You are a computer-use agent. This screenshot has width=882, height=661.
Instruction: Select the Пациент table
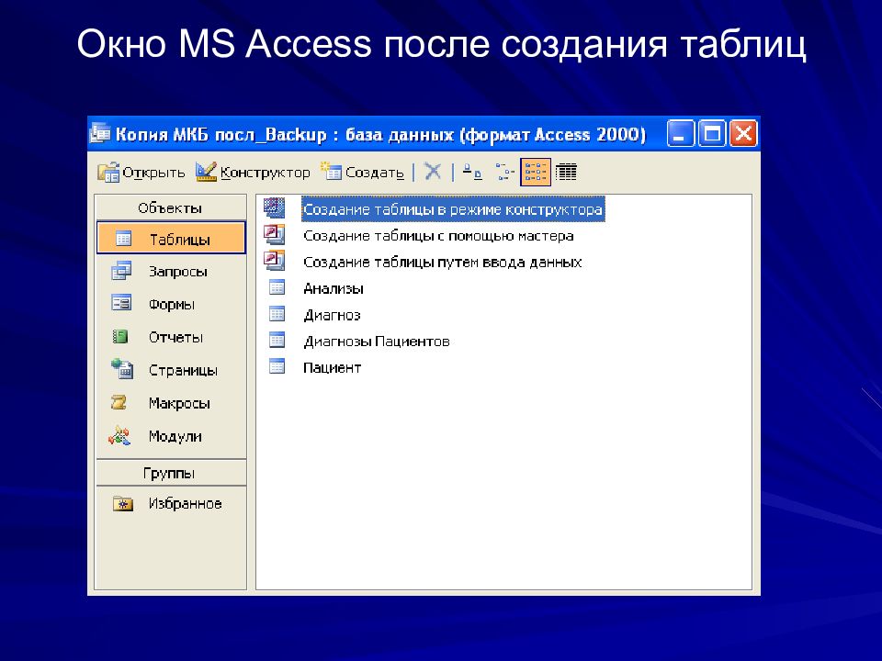click(332, 367)
